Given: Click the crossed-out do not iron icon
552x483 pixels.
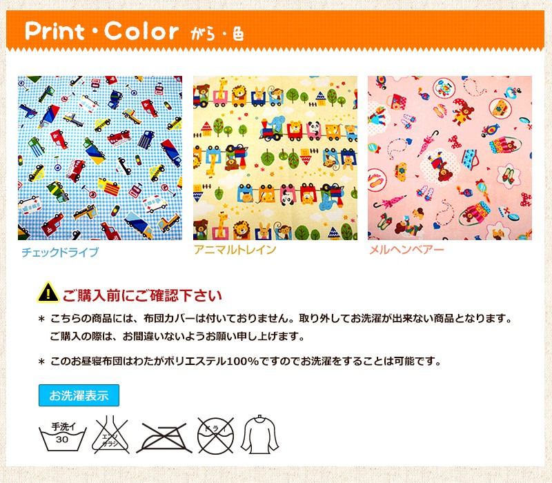Looking at the screenshot, I should (164, 437).
